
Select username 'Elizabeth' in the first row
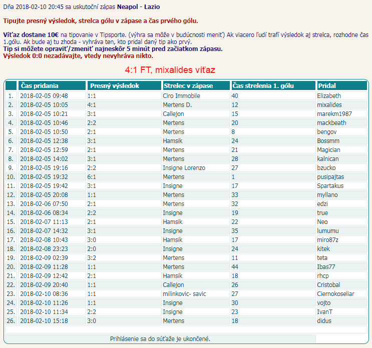[x=329, y=95]
